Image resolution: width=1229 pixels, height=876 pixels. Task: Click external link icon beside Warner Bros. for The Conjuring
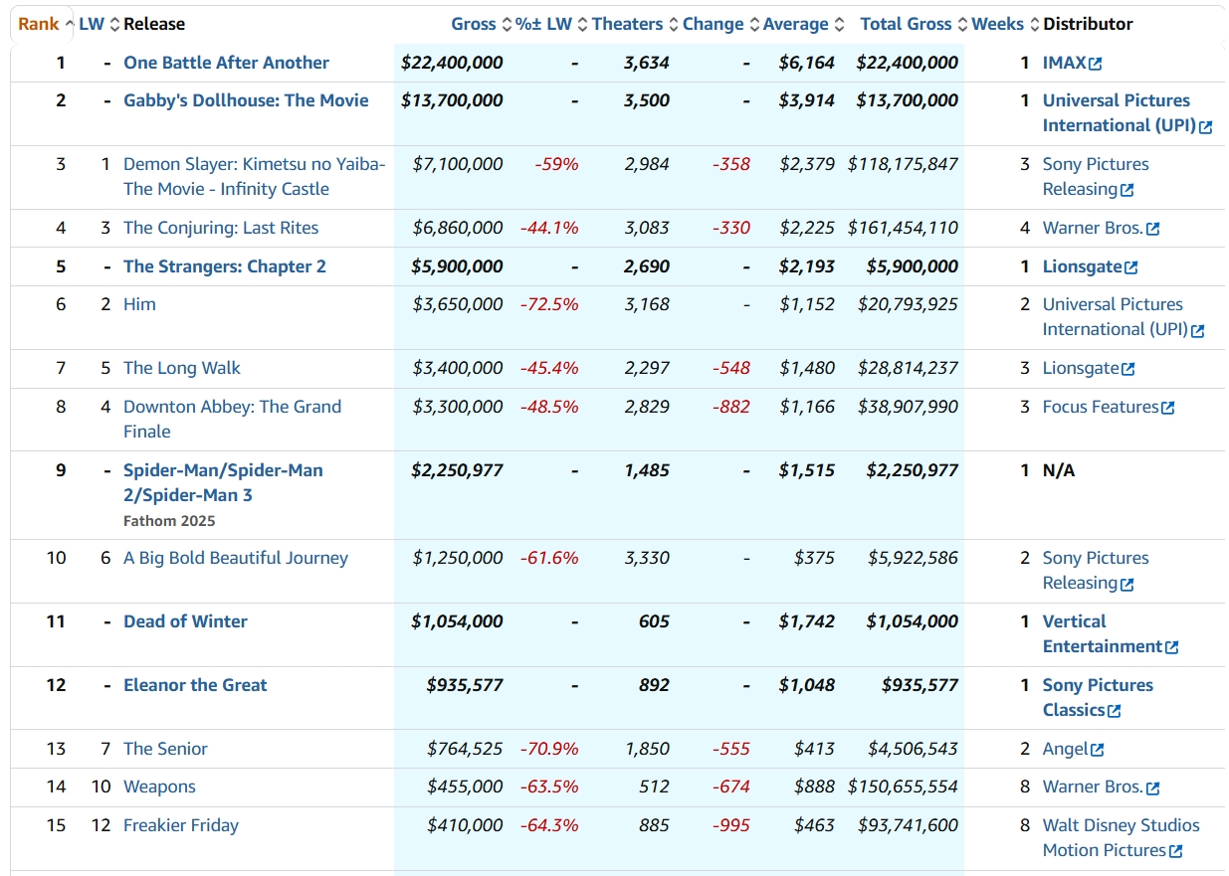pos(1153,229)
